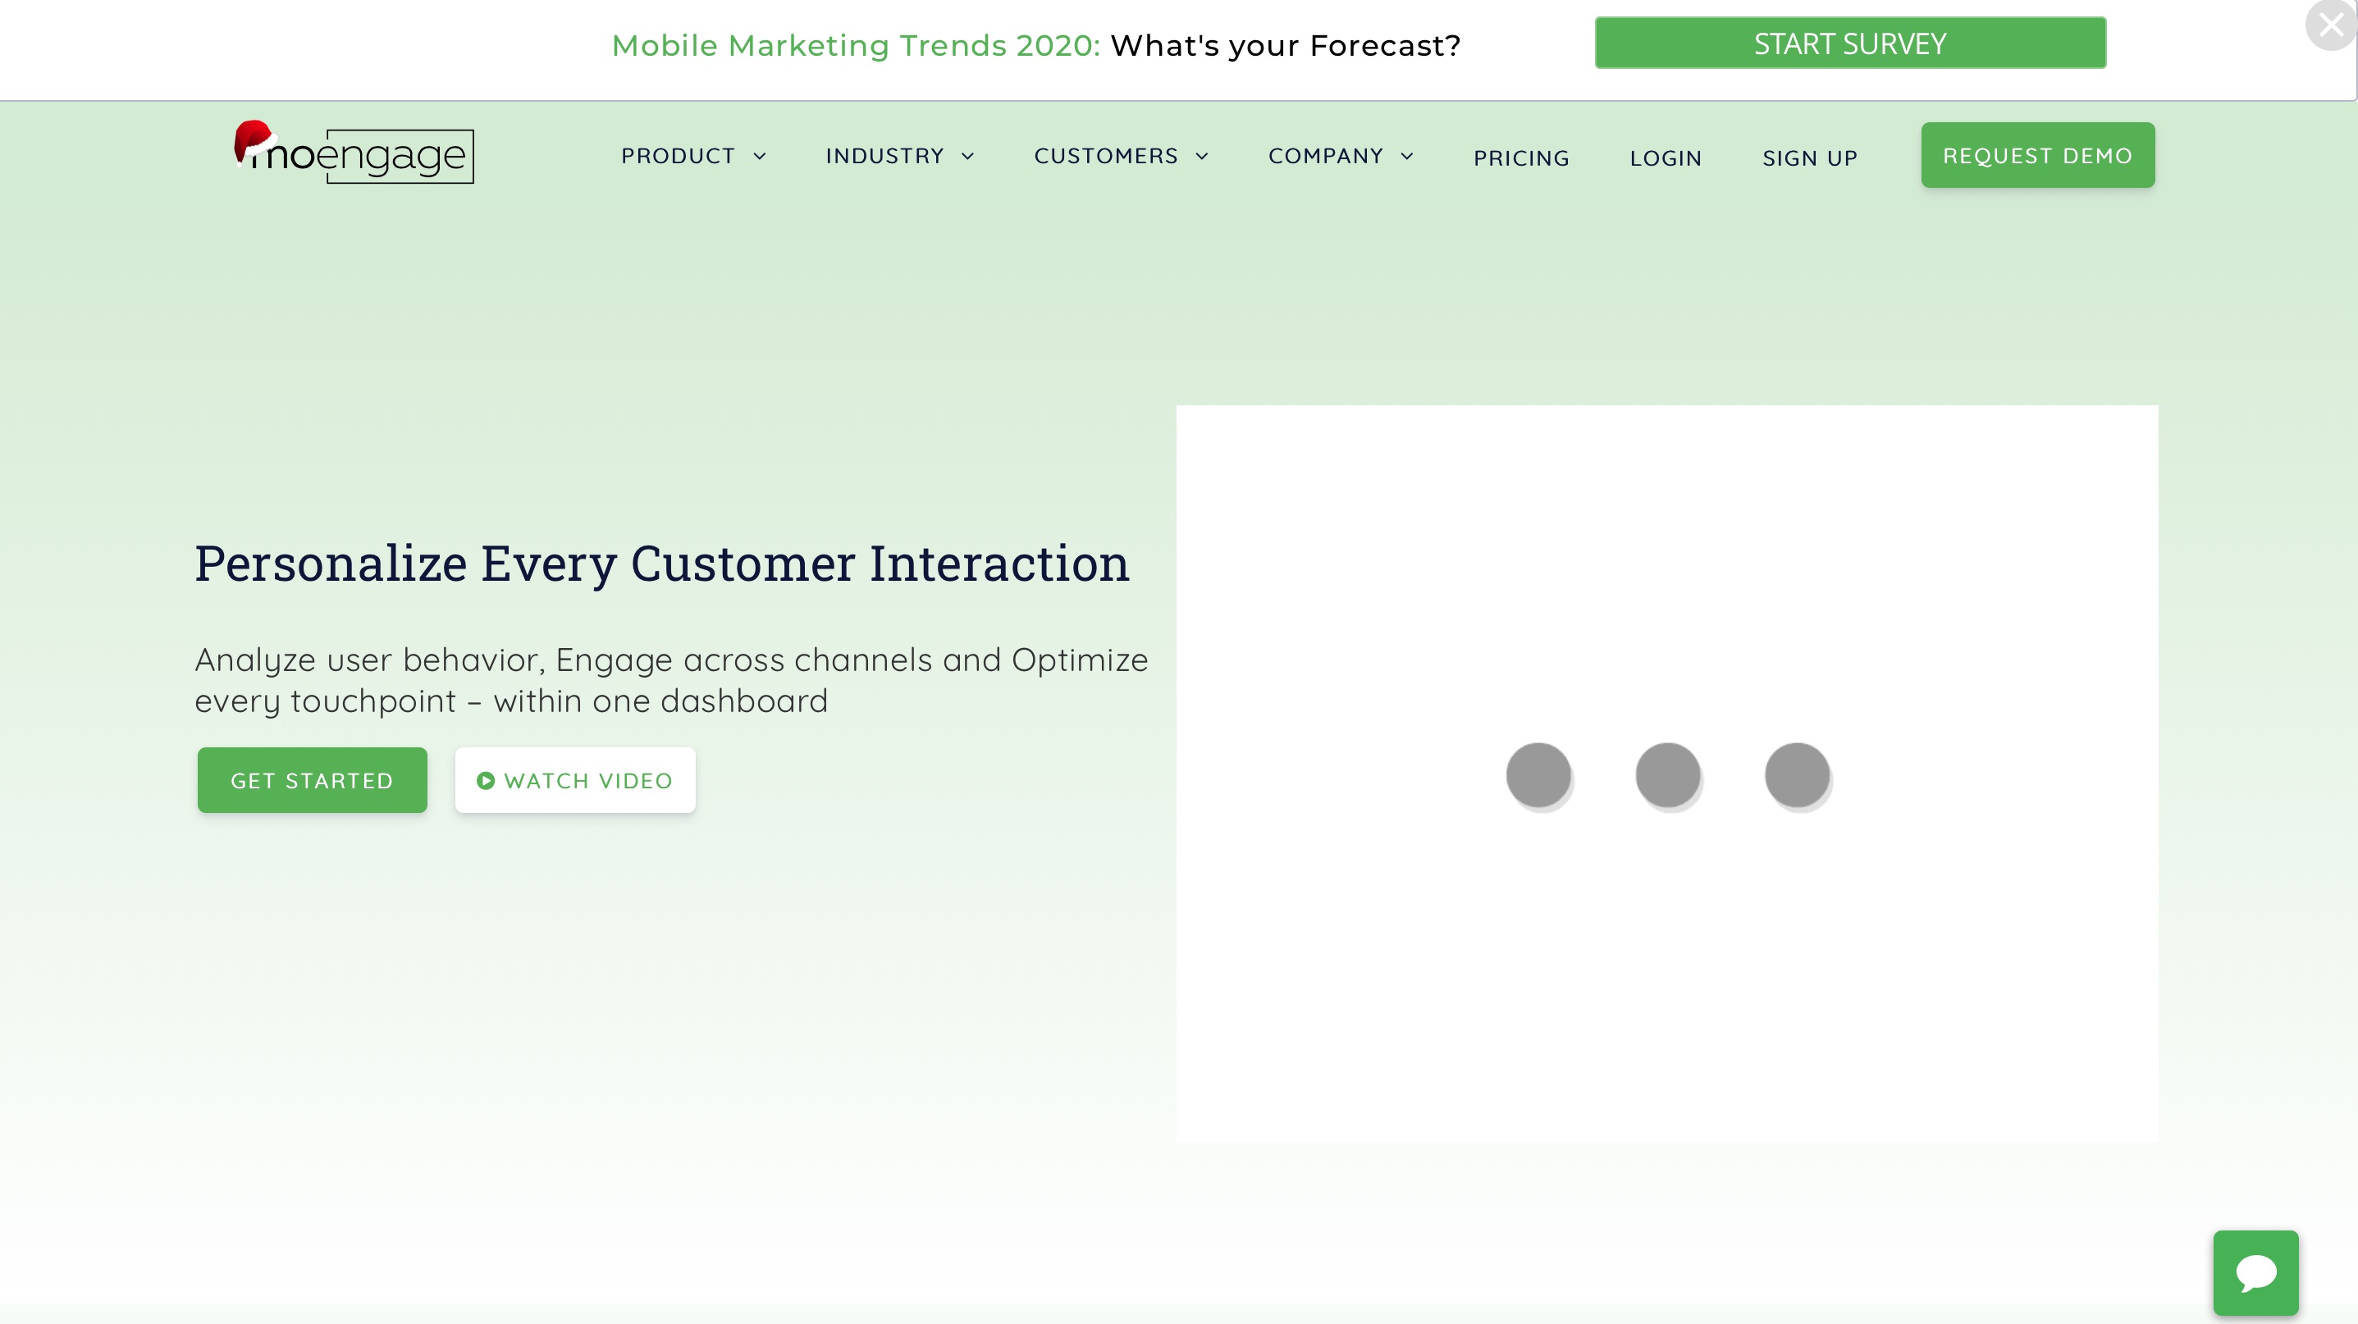Image resolution: width=2358 pixels, height=1324 pixels.
Task: Click the first loading circle indicator
Action: (1538, 774)
